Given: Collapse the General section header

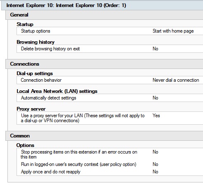Looking at the screenshot, I should pyautogui.click(x=104, y=15).
